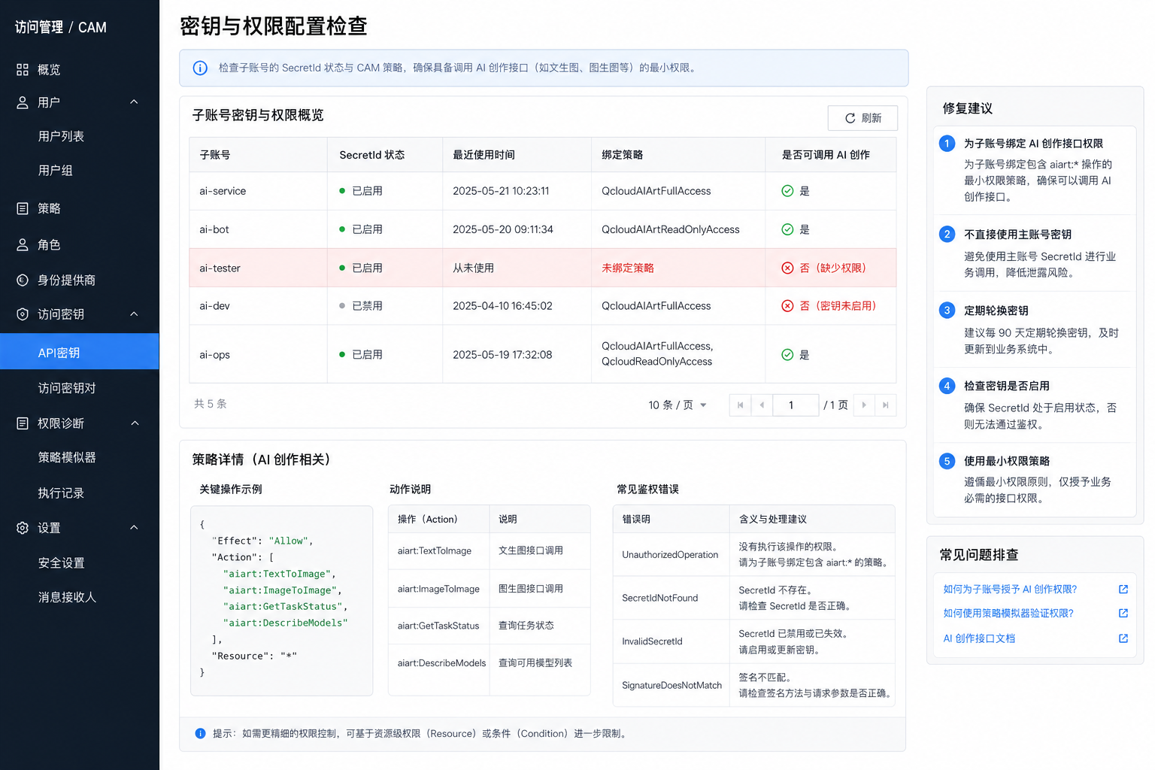Go to last page of table
The width and height of the screenshot is (1155, 770).
pos(886,405)
